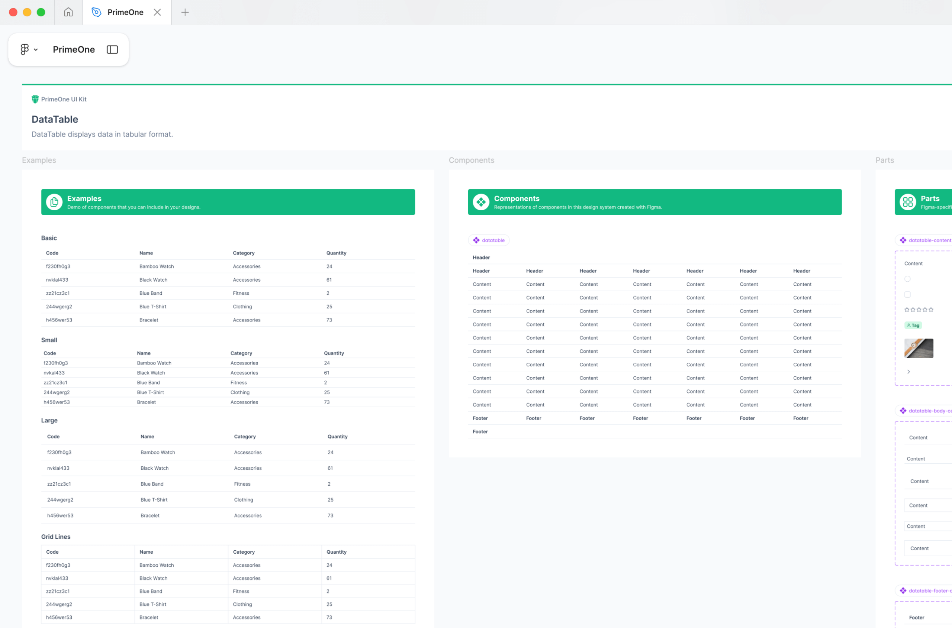
Task: Click 'Fitness' in the Large table
Action: click(242, 484)
